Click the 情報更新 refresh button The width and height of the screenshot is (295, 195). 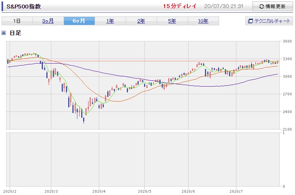click(x=272, y=7)
